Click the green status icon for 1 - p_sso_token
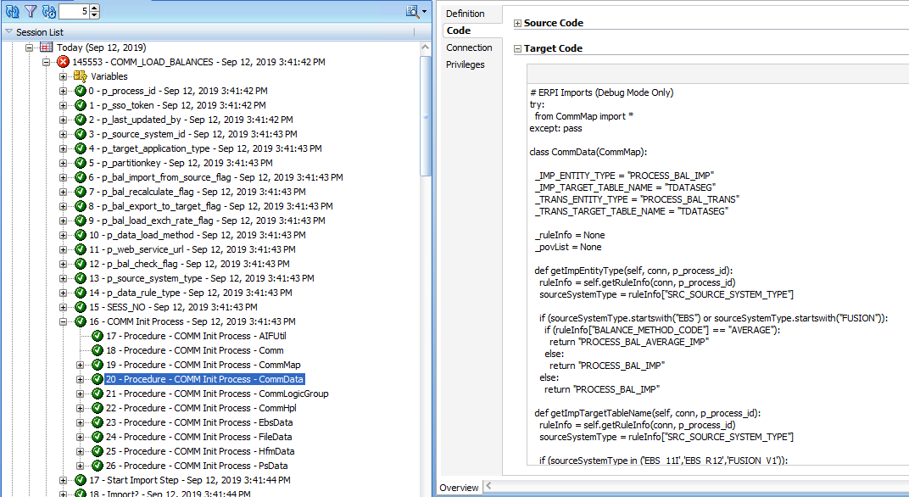Viewport: 909px width, 497px height. (x=81, y=105)
